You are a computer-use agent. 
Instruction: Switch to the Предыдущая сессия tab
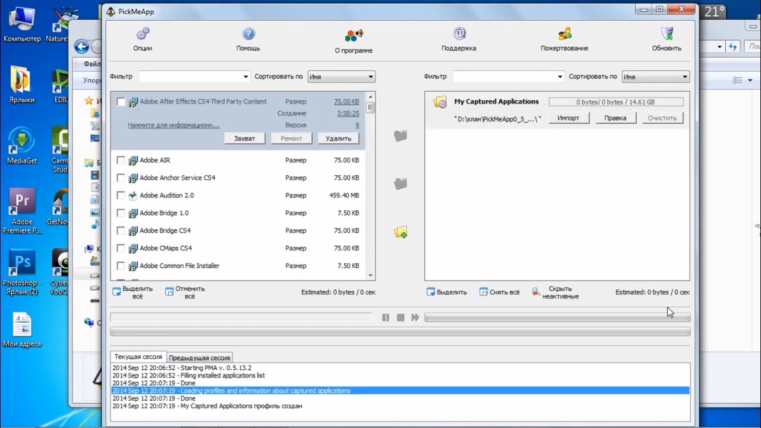[200, 358]
